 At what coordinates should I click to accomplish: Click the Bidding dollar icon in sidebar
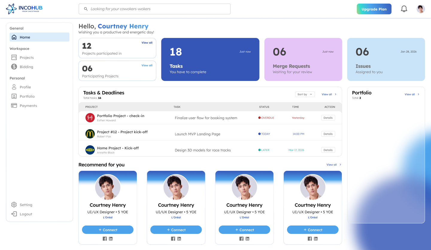tap(14, 67)
